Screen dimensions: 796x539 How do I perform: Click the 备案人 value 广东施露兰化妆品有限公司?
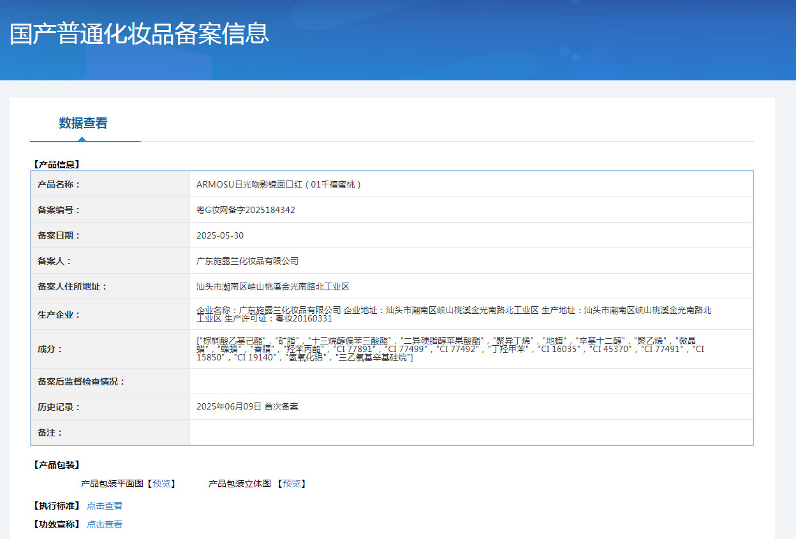point(247,261)
